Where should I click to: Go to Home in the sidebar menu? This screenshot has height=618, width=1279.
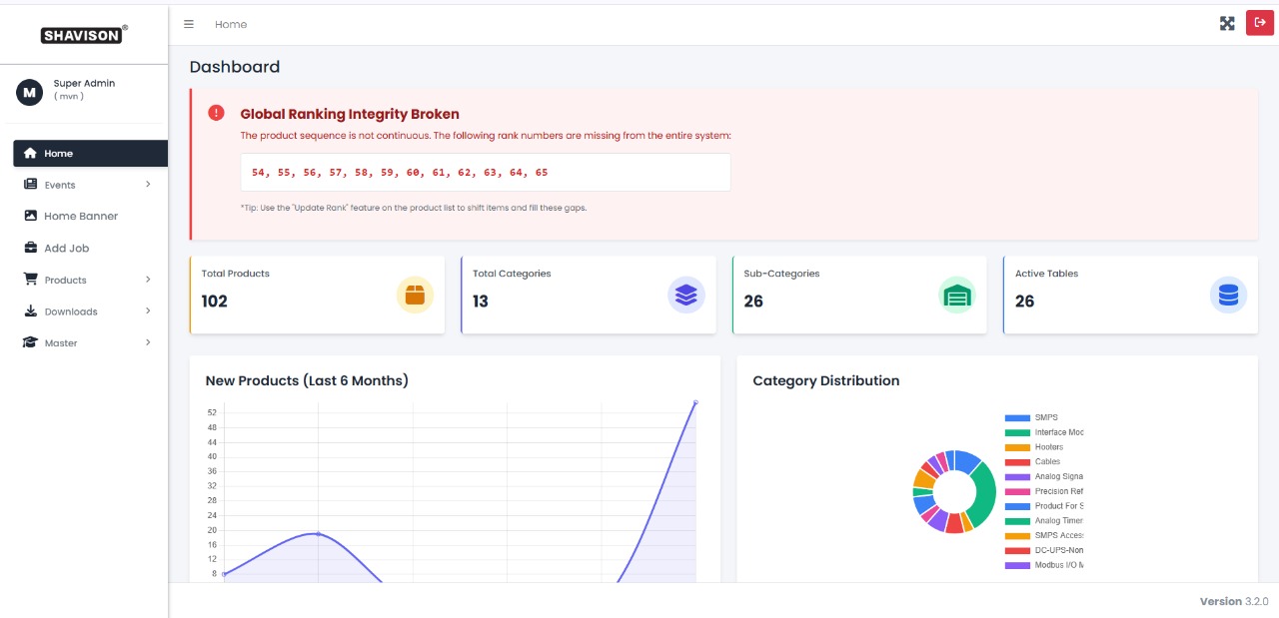tap(58, 154)
